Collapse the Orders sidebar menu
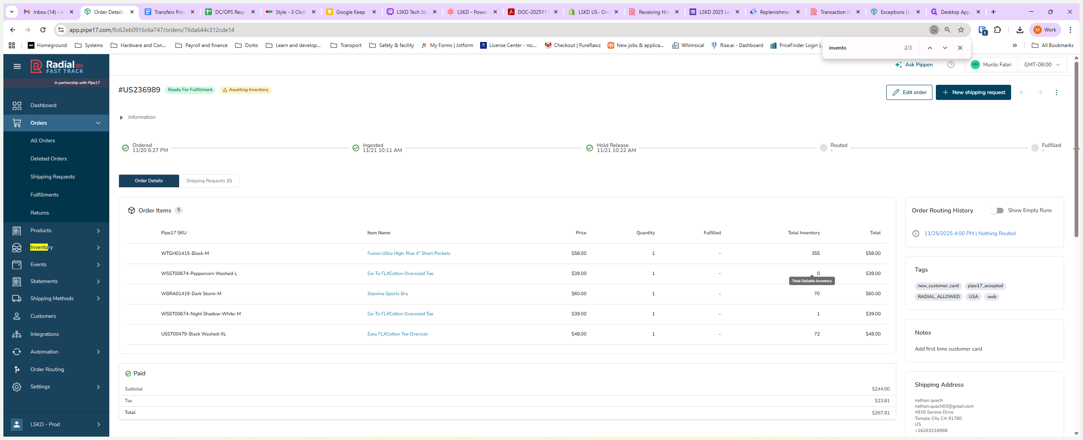 click(x=98, y=123)
